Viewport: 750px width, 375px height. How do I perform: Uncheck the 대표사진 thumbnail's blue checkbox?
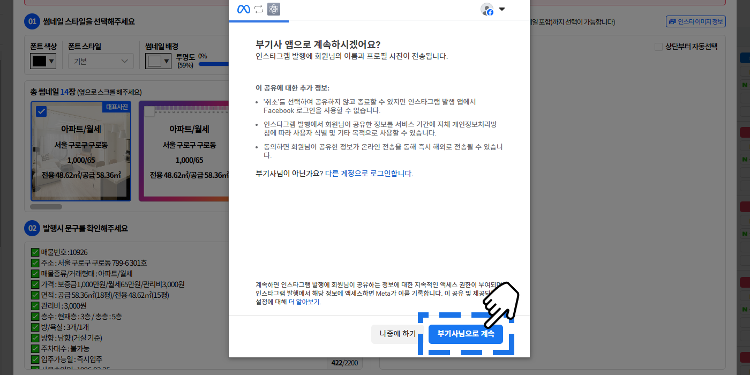pos(41,111)
